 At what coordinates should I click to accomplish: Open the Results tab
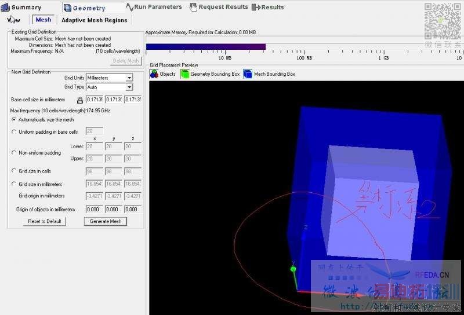268,7
